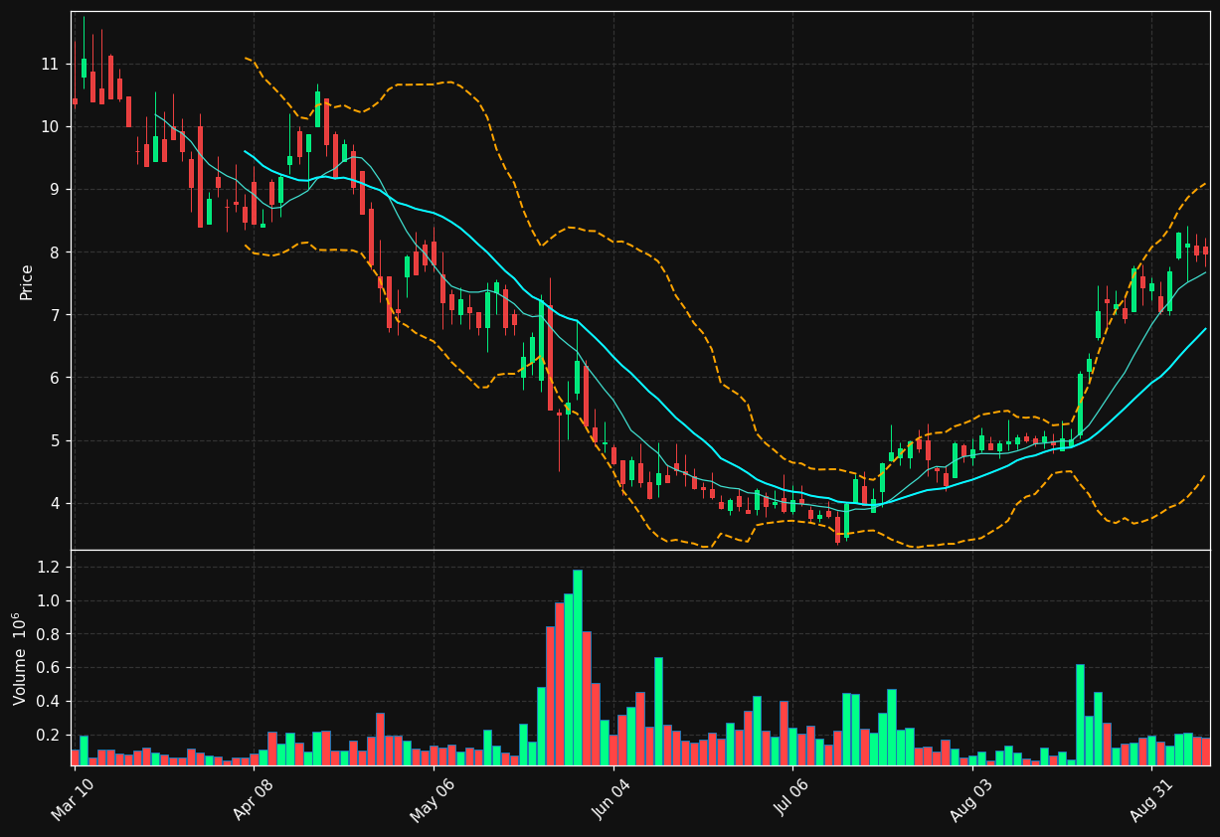This screenshot has width=1220, height=837.
Task: Click price axis value 4
Action: point(55,503)
